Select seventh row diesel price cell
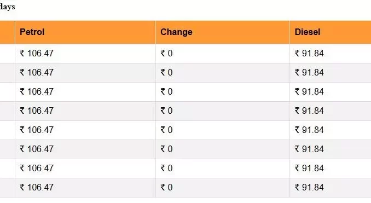The height and width of the screenshot is (203, 371). (x=331, y=169)
